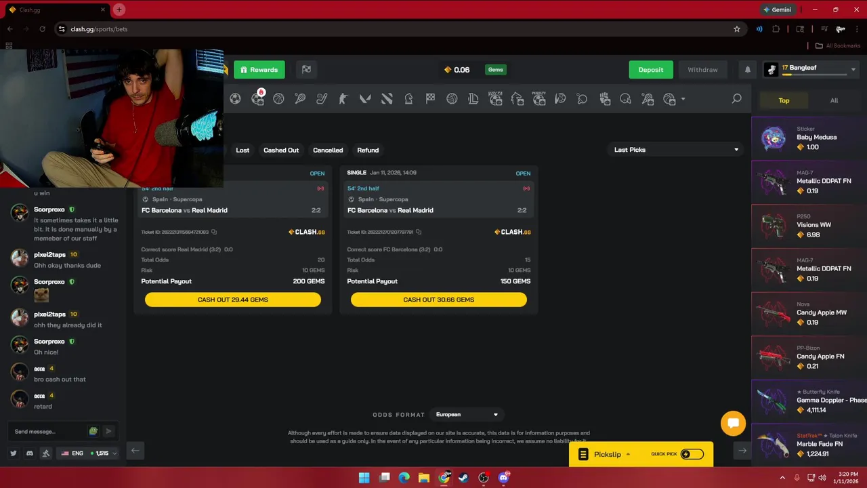This screenshot has width=867, height=488.
Task: Send the chat message arrow
Action: [x=108, y=431]
